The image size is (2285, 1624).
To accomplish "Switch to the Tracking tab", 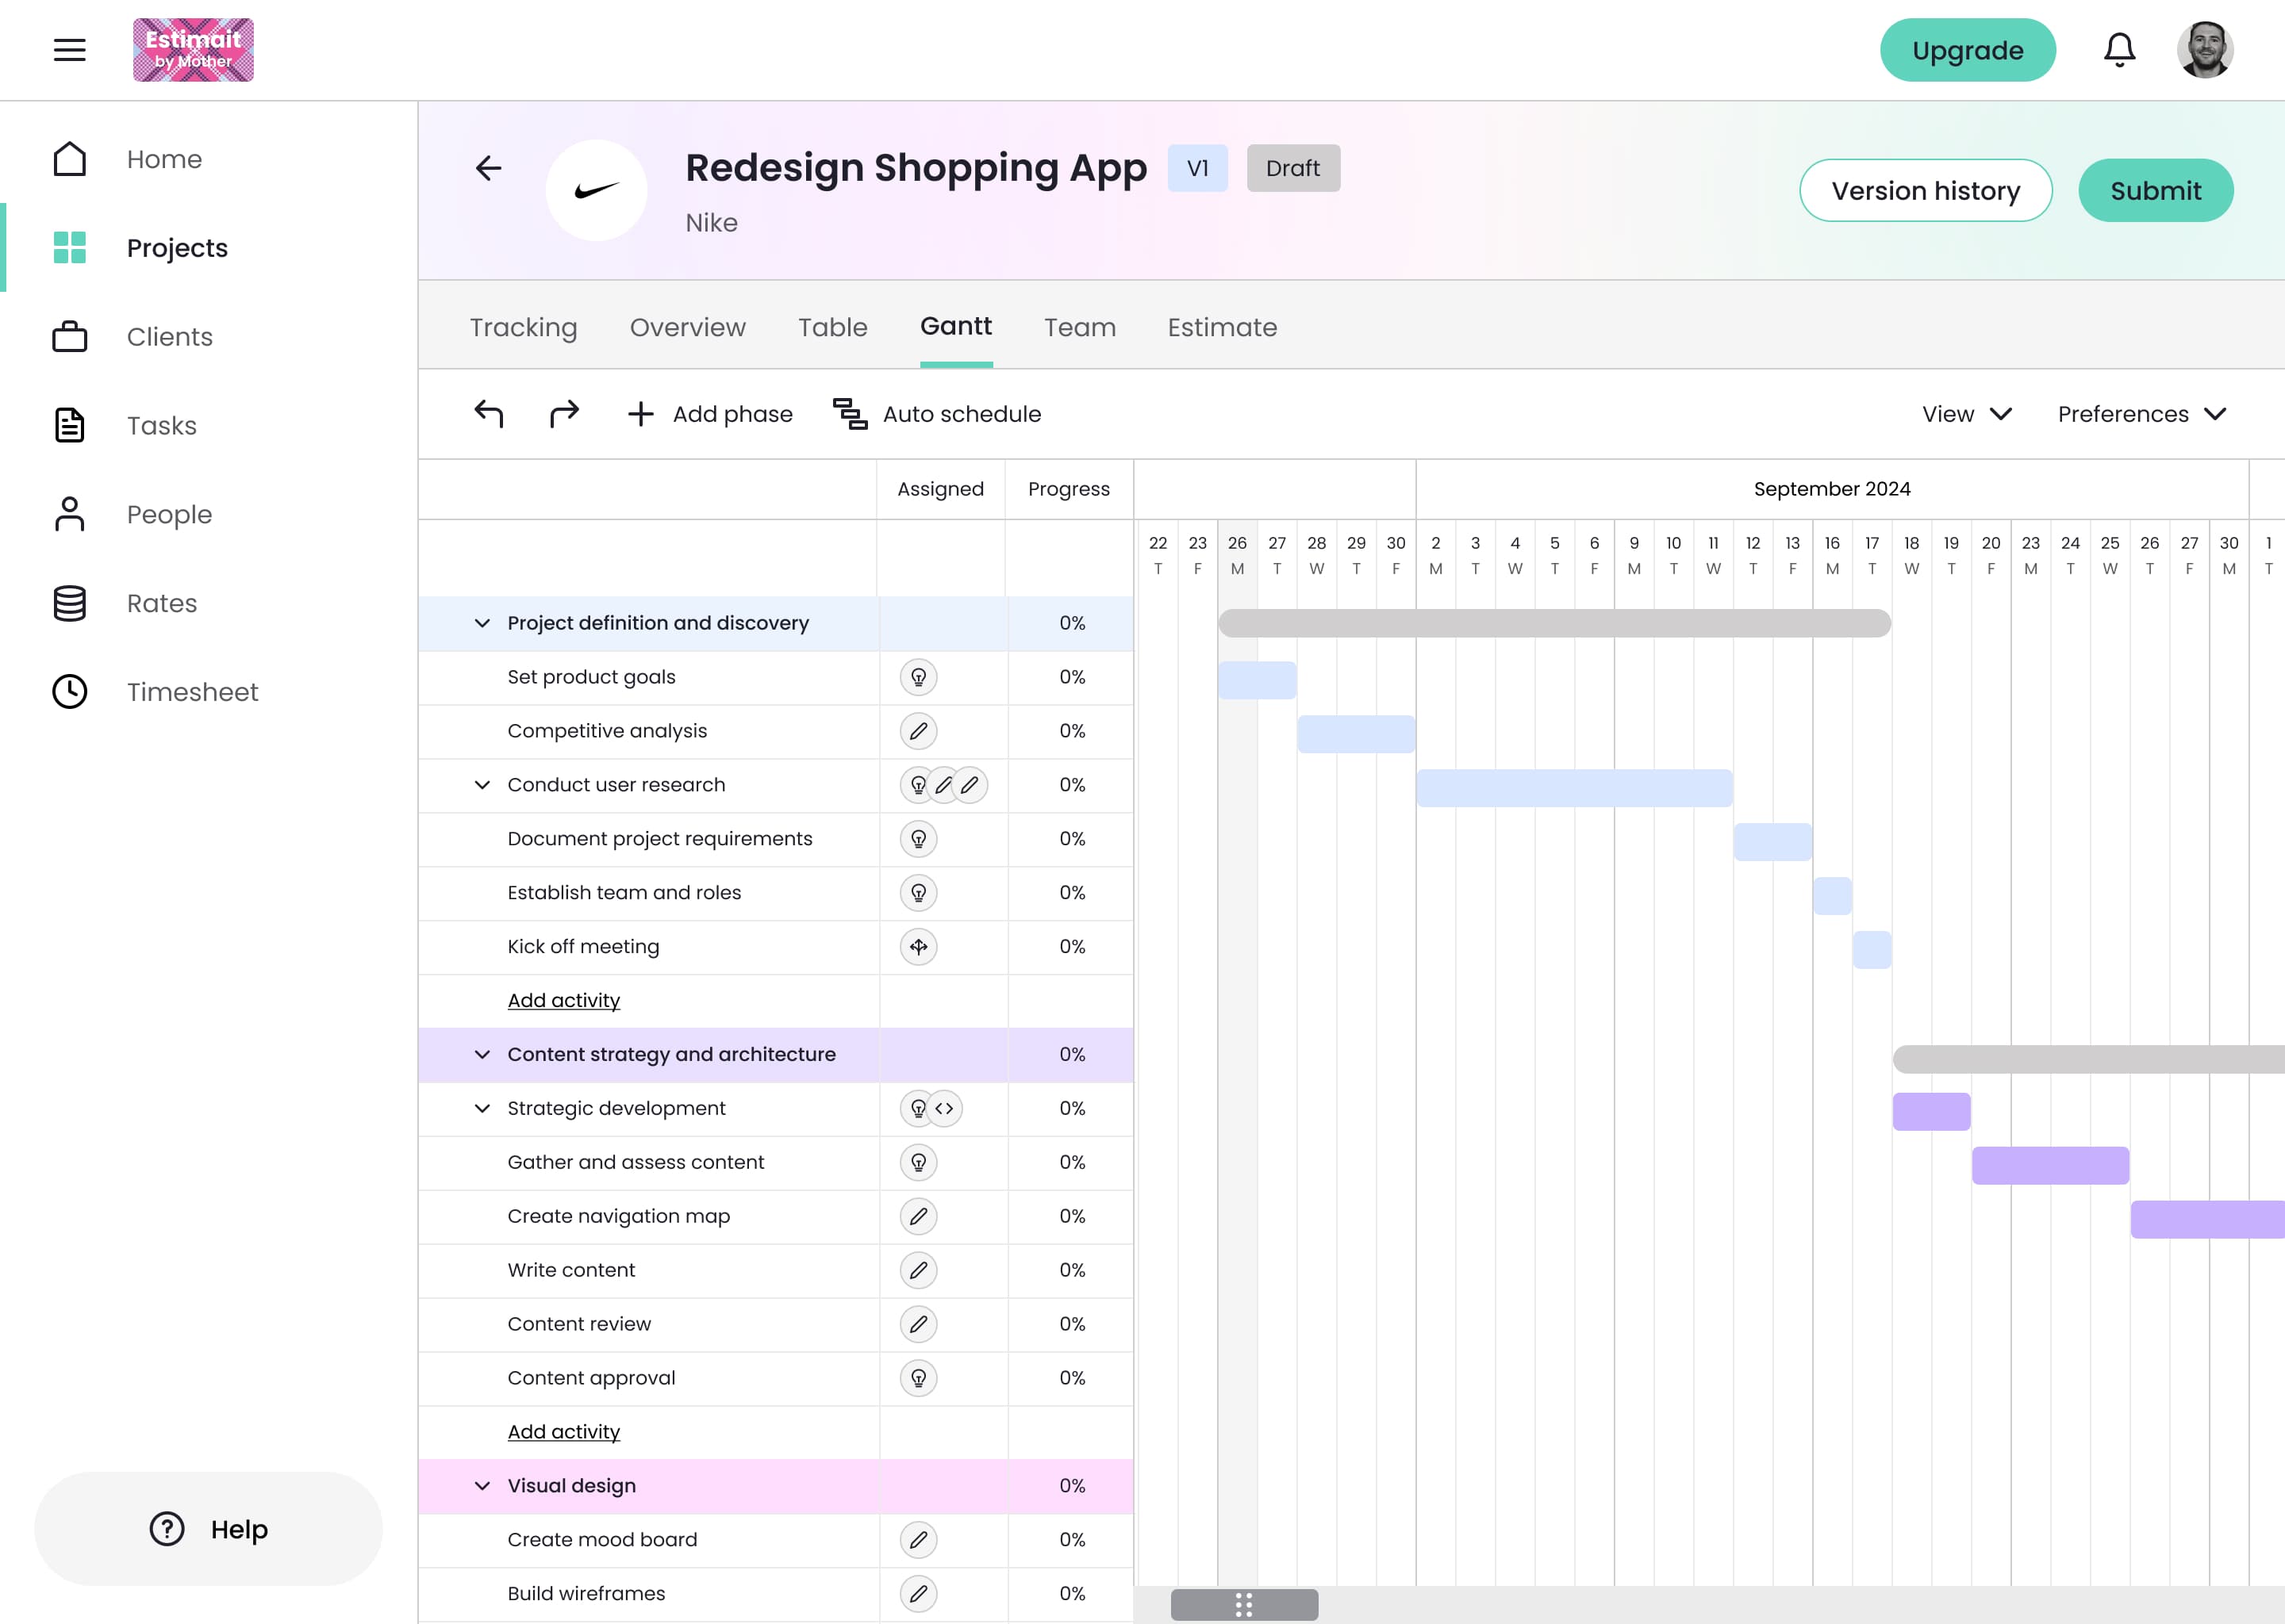I will [x=523, y=327].
